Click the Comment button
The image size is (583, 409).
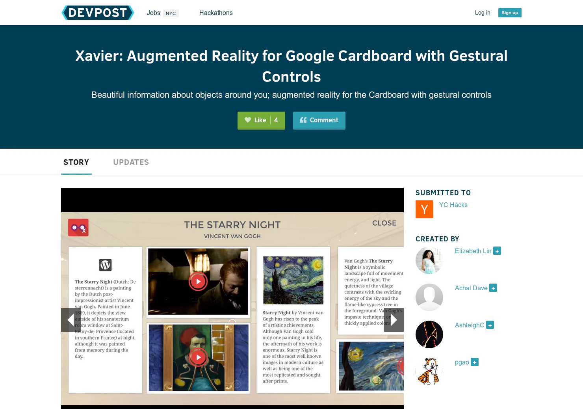point(319,120)
